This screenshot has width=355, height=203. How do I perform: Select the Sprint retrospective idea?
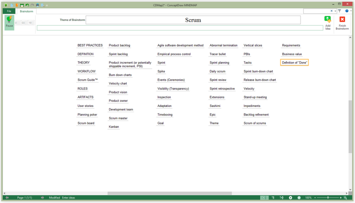coord(222,89)
